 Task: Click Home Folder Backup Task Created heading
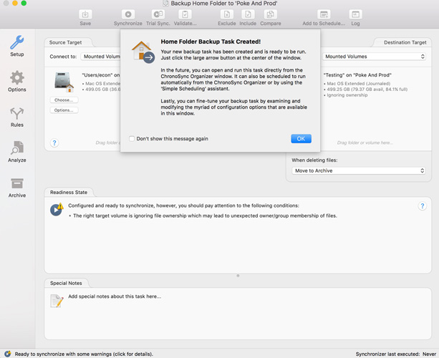pos(211,42)
